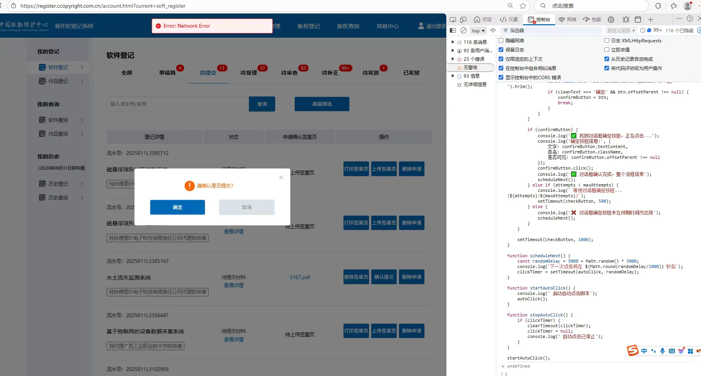Switch to the DevTools 欢迎 tab
Image resolution: width=701 pixels, height=376 pixels.
click(x=482, y=20)
